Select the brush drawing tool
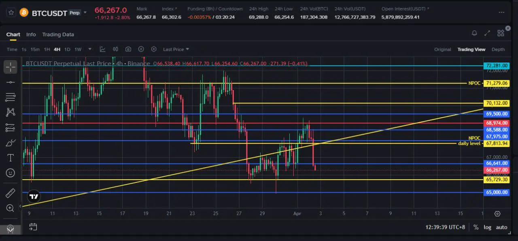The width and height of the screenshot is (518, 241). coord(11,143)
